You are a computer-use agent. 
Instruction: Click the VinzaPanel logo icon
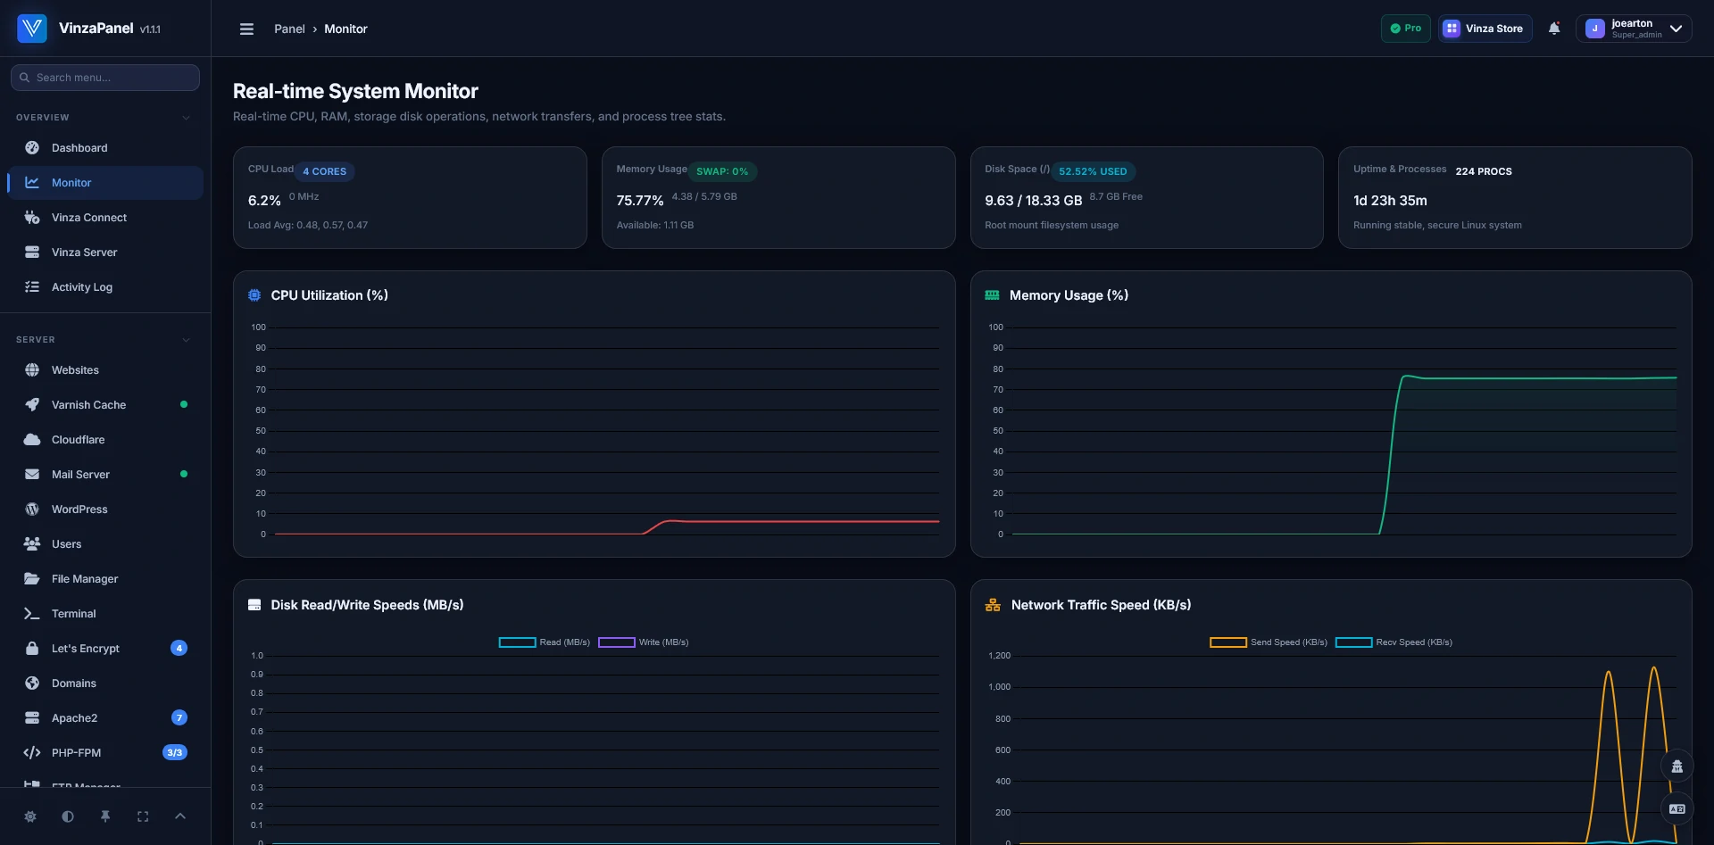pos(32,29)
